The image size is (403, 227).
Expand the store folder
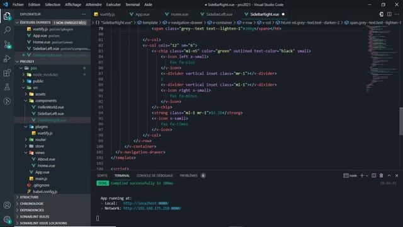pyautogui.click(x=53, y=146)
